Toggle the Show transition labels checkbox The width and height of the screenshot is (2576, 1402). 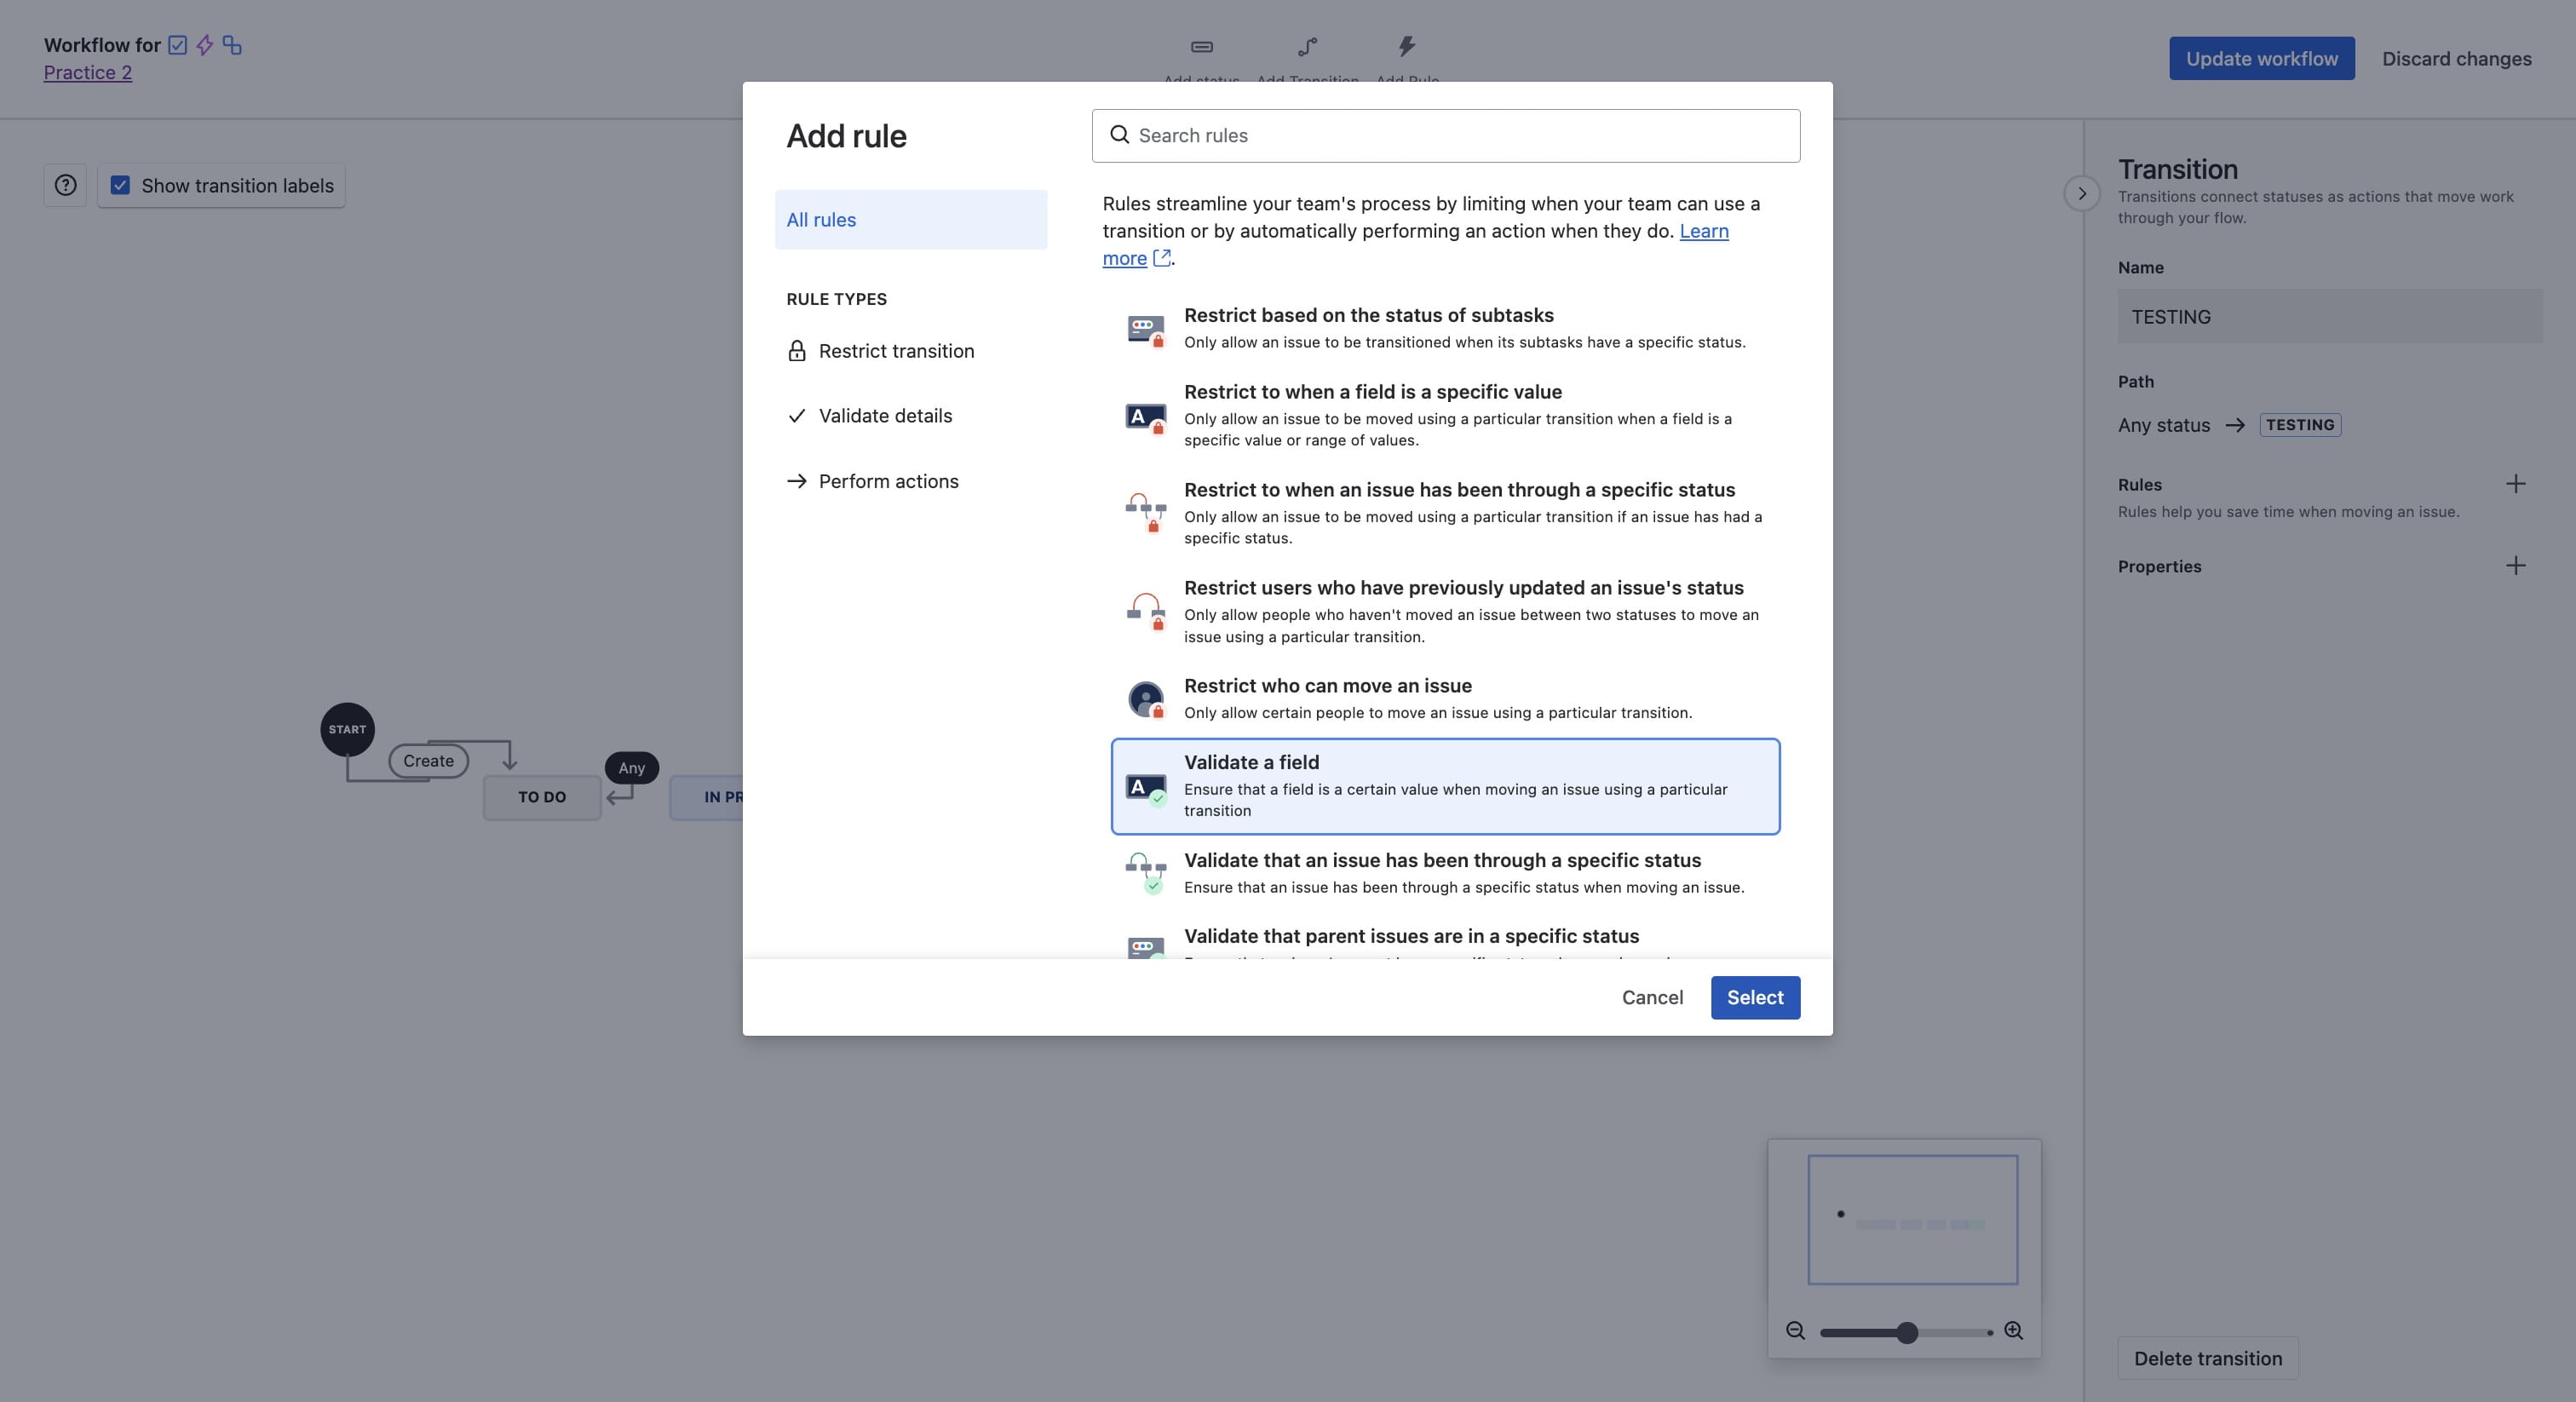pyautogui.click(x=120, y=185)
